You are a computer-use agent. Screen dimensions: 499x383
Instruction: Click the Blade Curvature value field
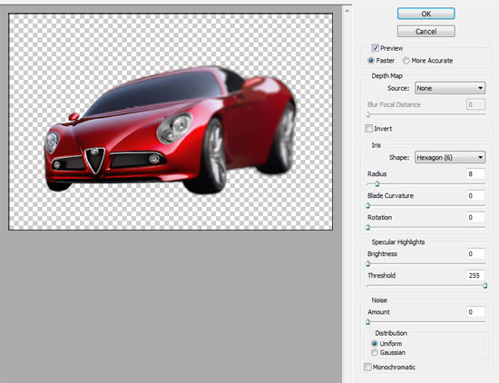475,196
